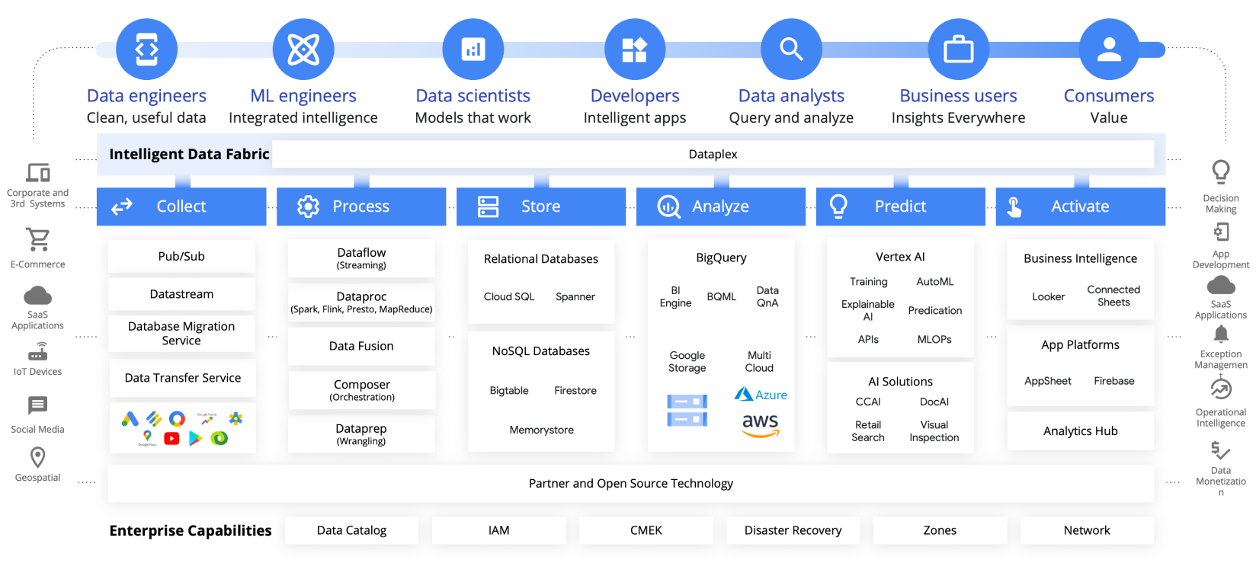Select the Data Fusion box
This screenshot has width=1256, height=576.
[361, 346]
